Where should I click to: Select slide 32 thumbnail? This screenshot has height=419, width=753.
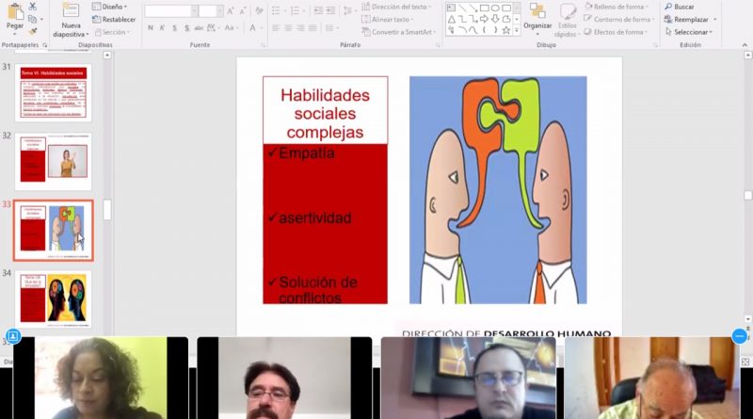(54, 161)
